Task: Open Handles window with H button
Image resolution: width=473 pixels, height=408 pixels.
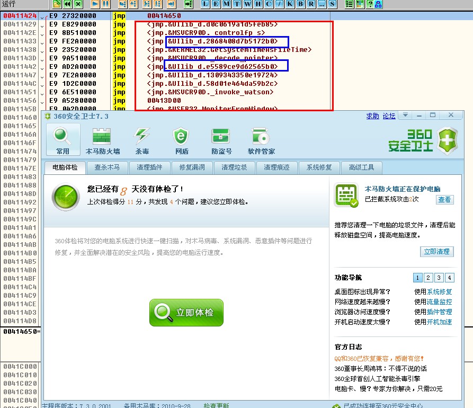Action: 258,4
